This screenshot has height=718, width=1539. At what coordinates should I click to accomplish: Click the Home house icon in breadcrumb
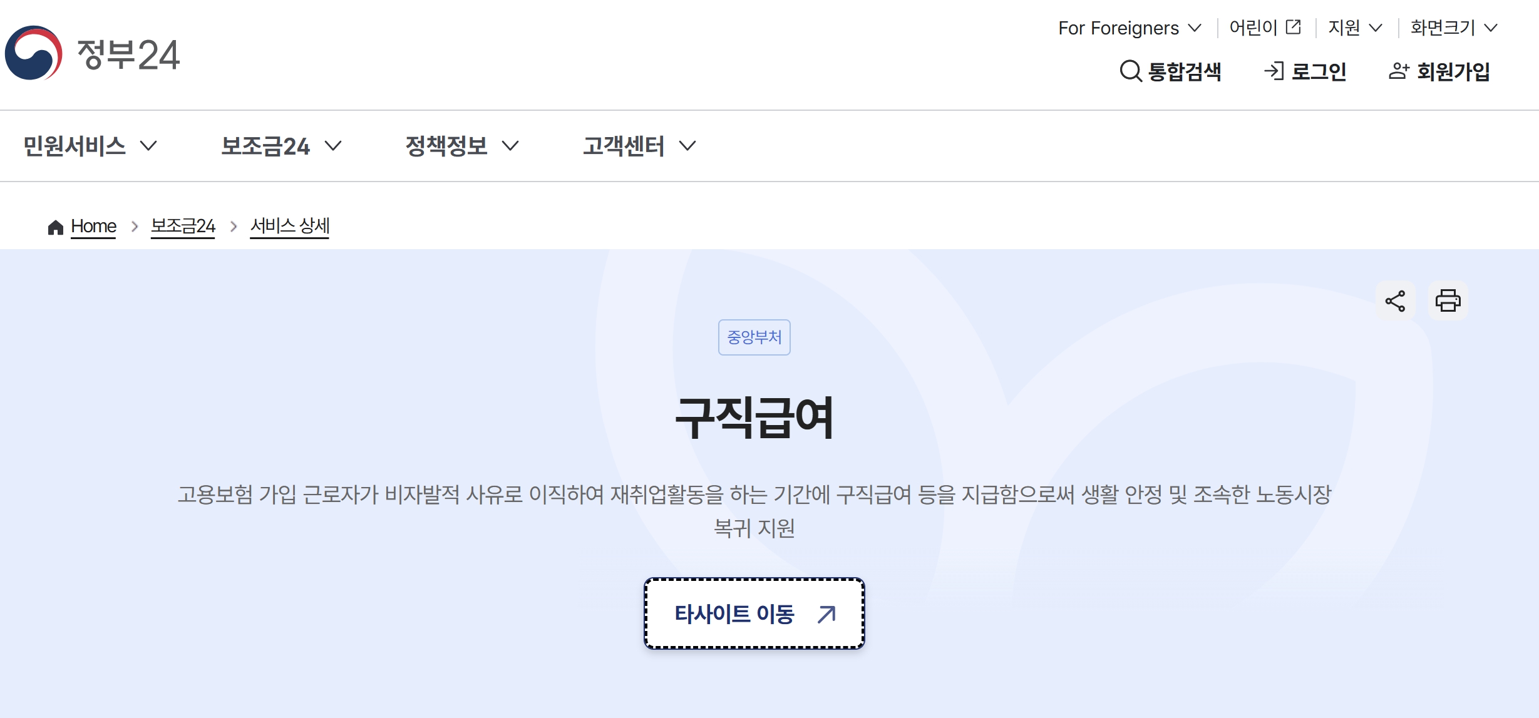[x=56, y=227]
